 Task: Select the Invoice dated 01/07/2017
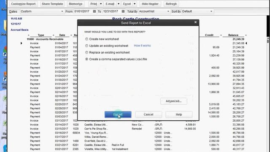[x=34, y=52]
